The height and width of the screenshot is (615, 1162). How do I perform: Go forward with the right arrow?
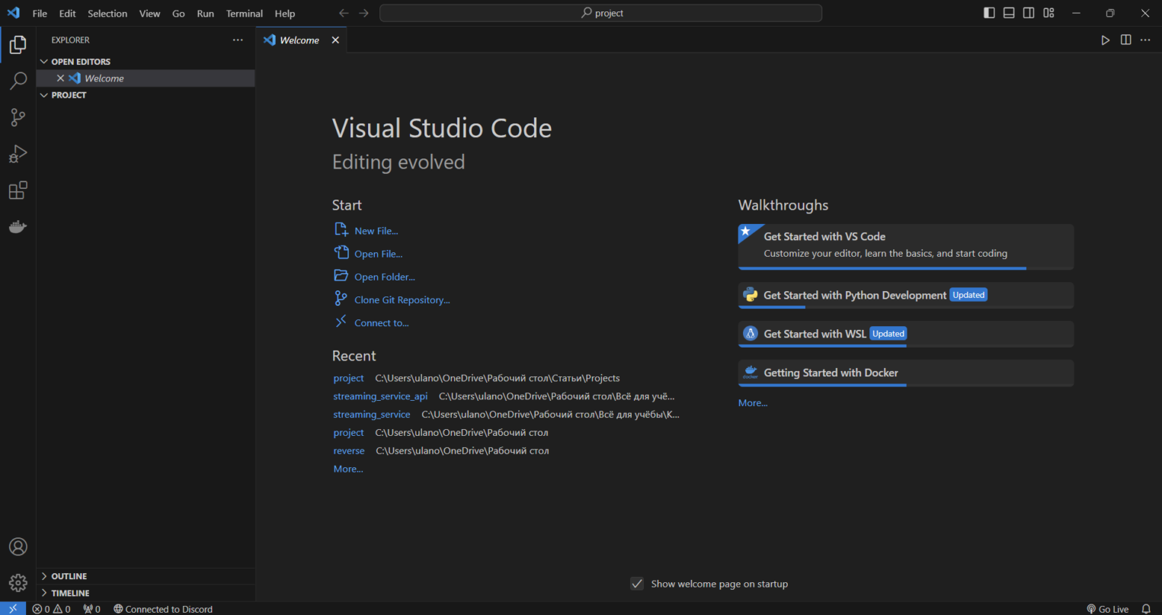pos(363,13)
